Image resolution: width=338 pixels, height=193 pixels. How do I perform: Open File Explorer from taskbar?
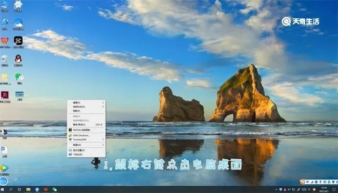pyautogui.click(x=28, y=189)
